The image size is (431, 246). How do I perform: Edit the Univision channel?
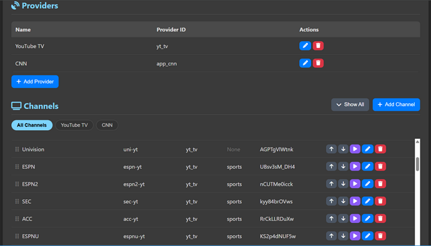367,149
